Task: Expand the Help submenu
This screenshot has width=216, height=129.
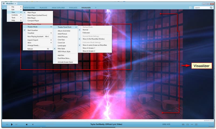Action: (x=15, y=20)
